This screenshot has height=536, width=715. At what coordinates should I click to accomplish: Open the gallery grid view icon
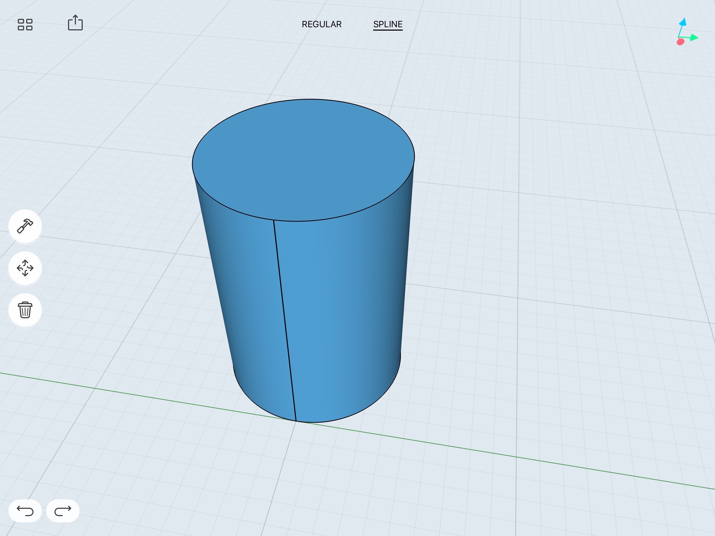pos(25,25)
